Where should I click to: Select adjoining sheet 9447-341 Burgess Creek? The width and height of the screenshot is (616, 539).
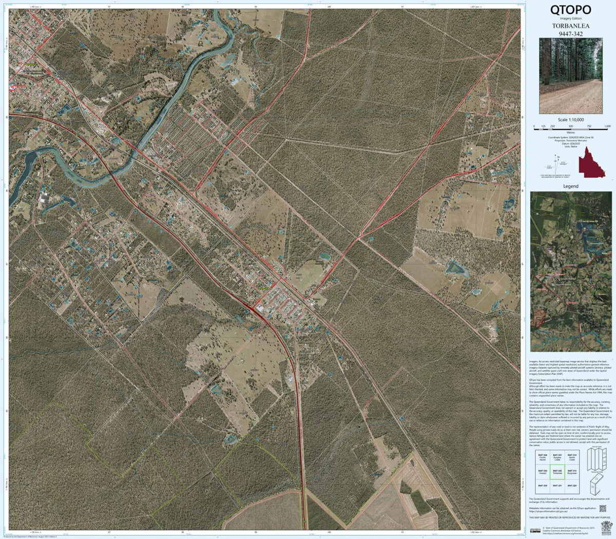557,457
